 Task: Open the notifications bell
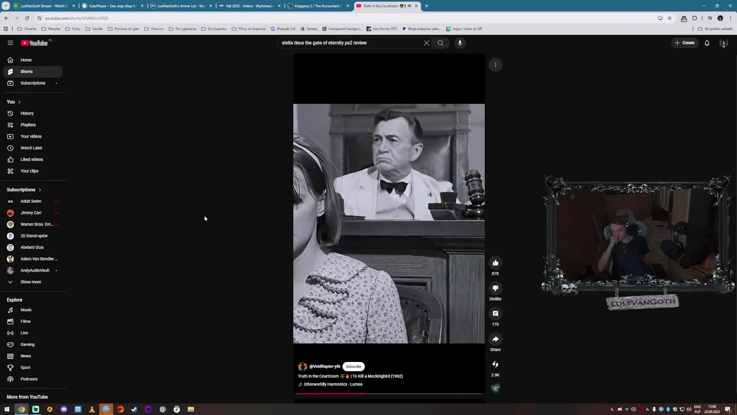pos(707,43)
